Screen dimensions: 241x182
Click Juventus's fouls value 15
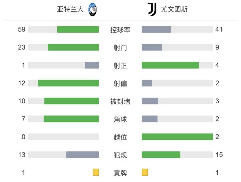219,155
